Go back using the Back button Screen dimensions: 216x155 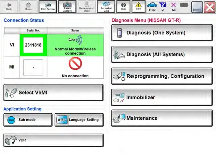pyautogui.click(x=9, y=7)
